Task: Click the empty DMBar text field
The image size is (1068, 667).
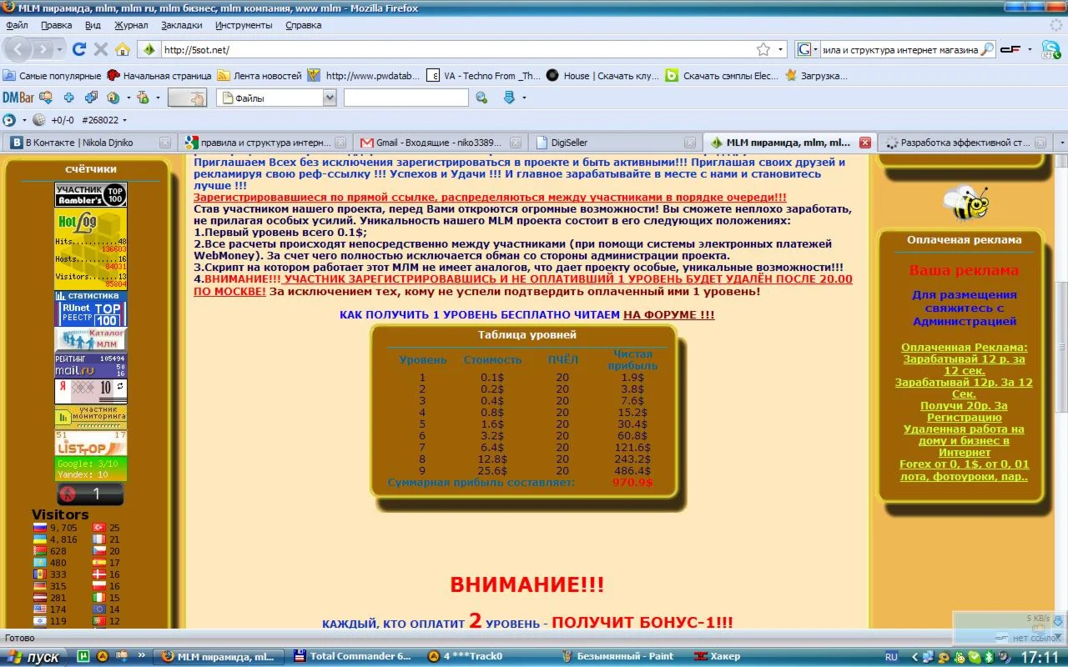Action: (406, 98)
